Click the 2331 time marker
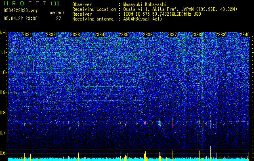254x161 pixels. click(27, 35)
